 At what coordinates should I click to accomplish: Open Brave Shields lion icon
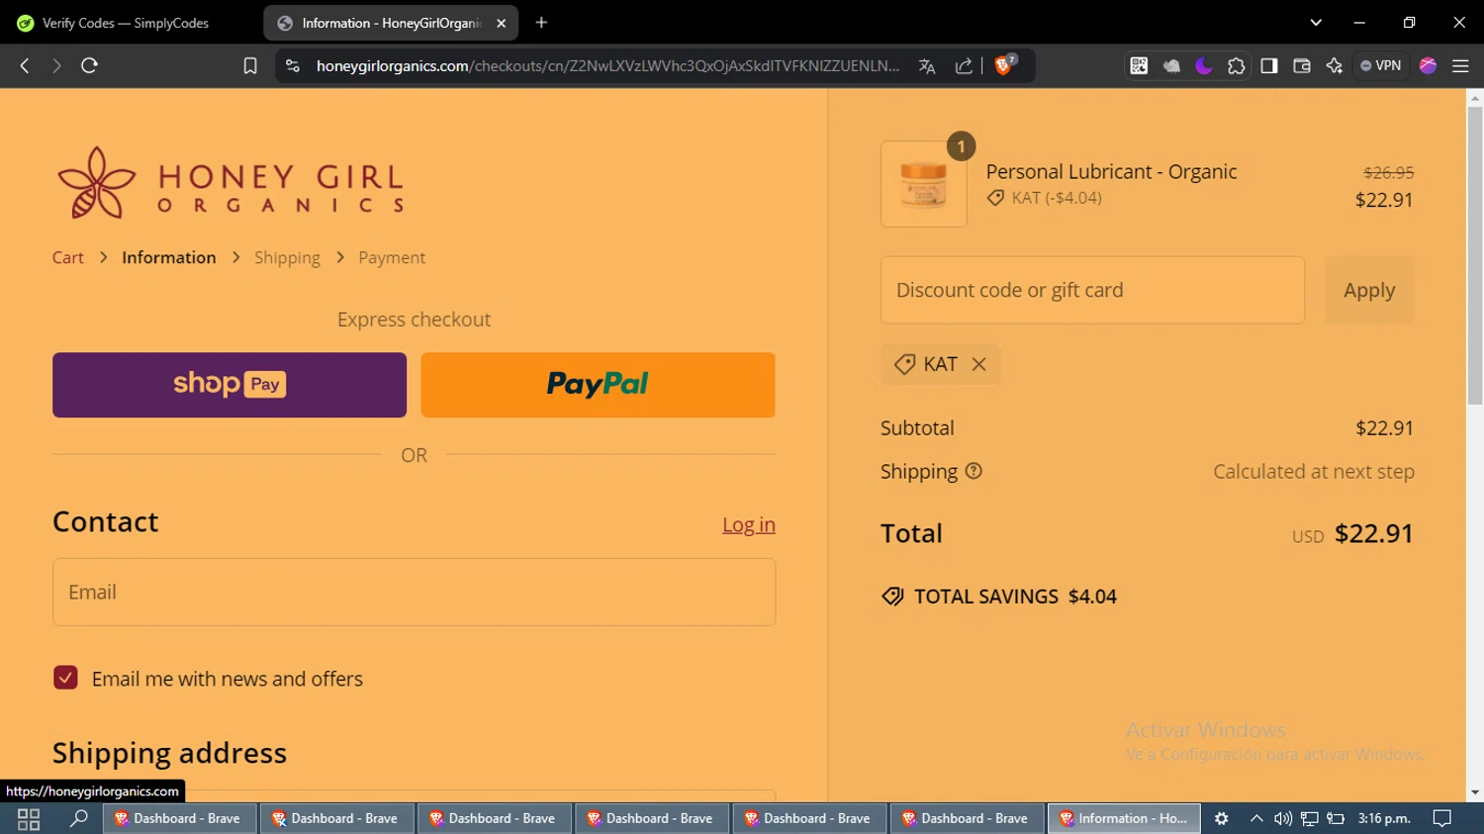[x=1004, y=65]
